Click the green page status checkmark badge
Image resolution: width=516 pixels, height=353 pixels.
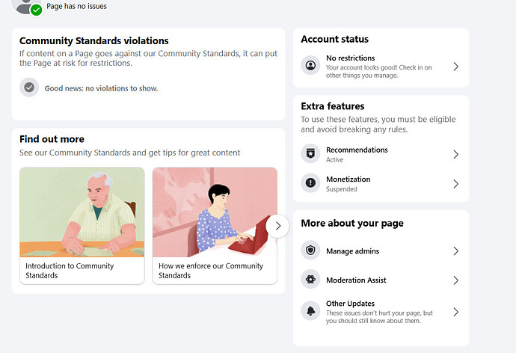36,10
